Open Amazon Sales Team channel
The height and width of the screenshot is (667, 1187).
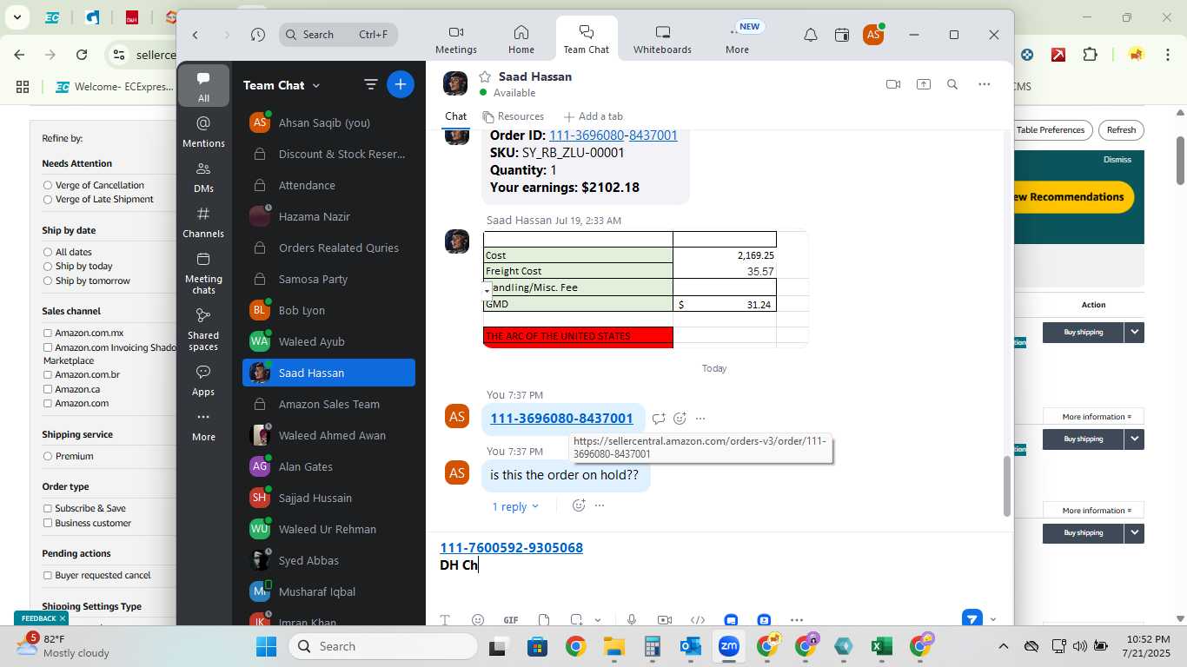(328, 404)
